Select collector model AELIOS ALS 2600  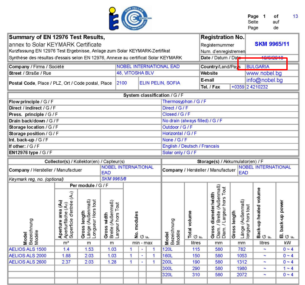click(x=27, y=262)
